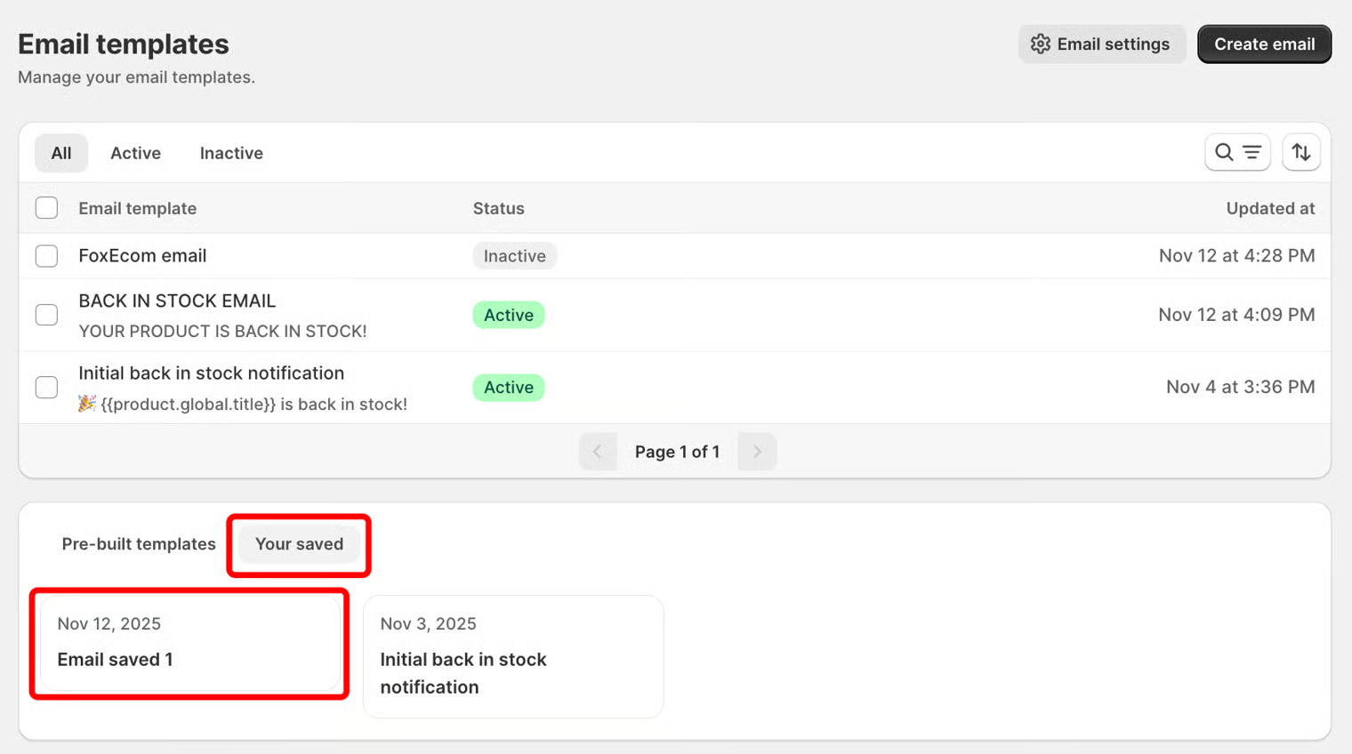Select the All tab

(x=61, y=153)
